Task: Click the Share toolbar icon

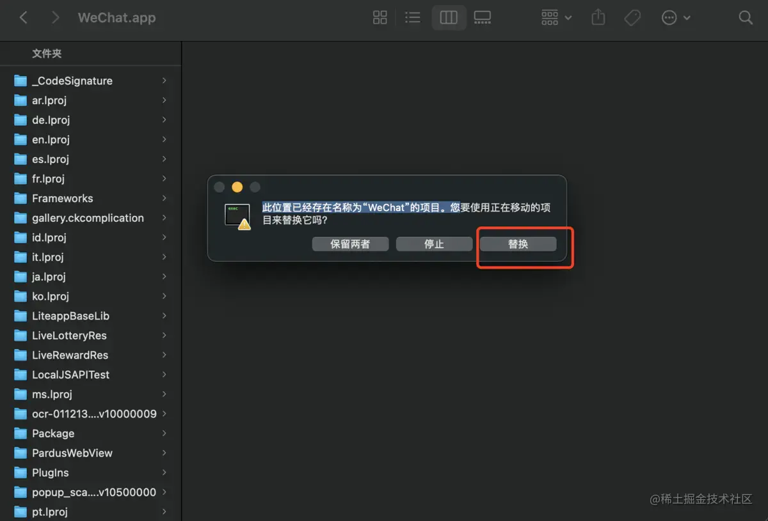Action: (x=598, y=17)
